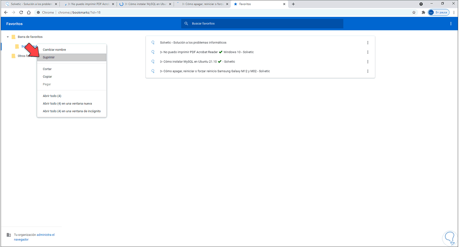
Task: Open the En pausa profile button
Action: coord(438,13)
